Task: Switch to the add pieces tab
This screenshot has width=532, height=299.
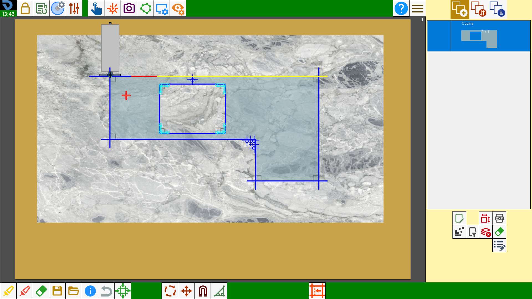Action: click(x=460, y=9)
